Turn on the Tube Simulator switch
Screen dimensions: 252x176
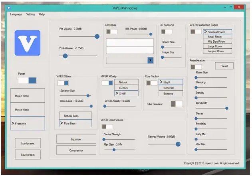[x=177, y=104]
